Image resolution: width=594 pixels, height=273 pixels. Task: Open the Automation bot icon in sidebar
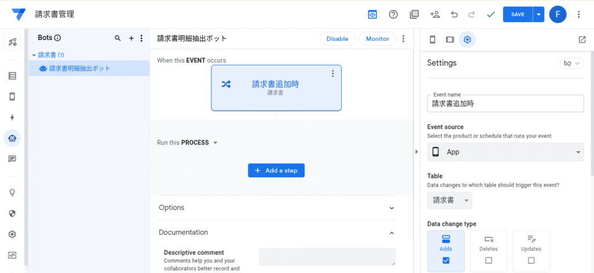(x=12, y=138)
